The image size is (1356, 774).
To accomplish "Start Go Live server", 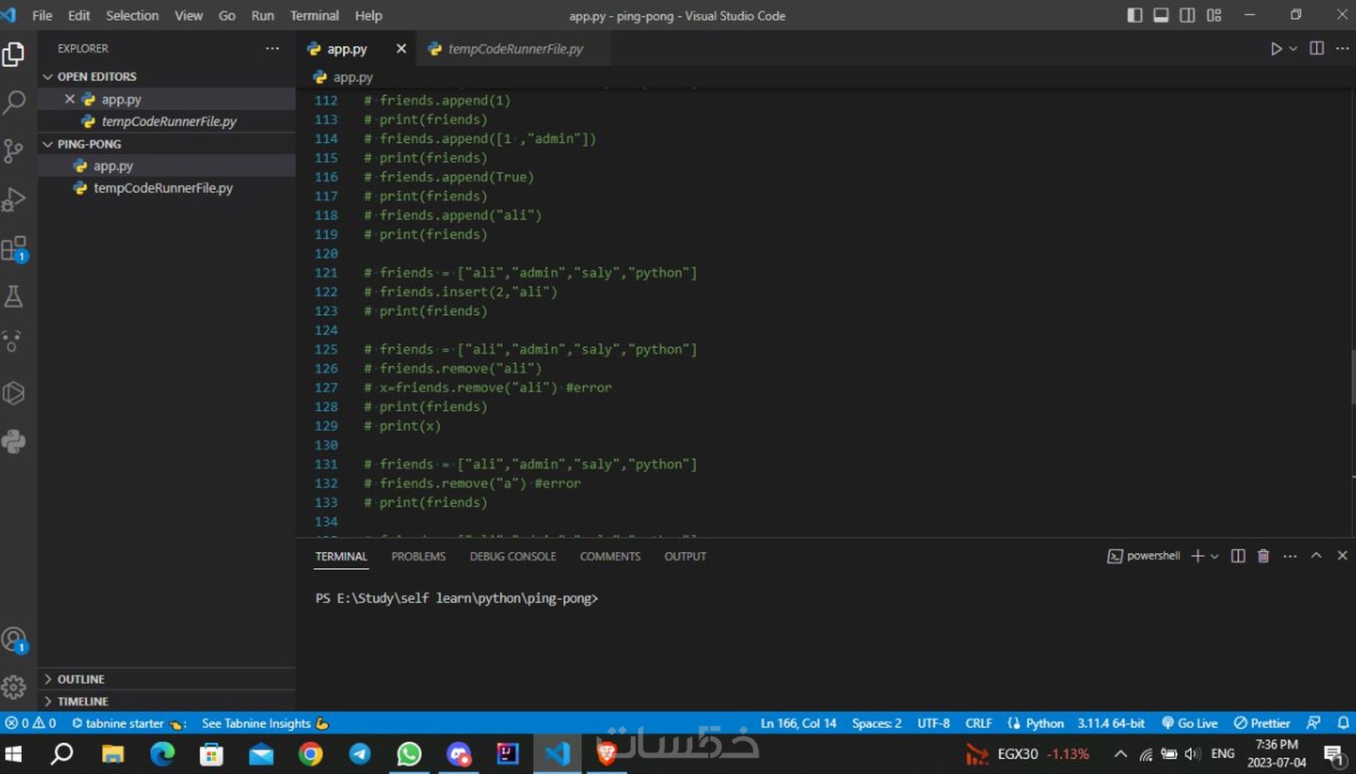I will pyautogui.click(x=1189, y=723).
